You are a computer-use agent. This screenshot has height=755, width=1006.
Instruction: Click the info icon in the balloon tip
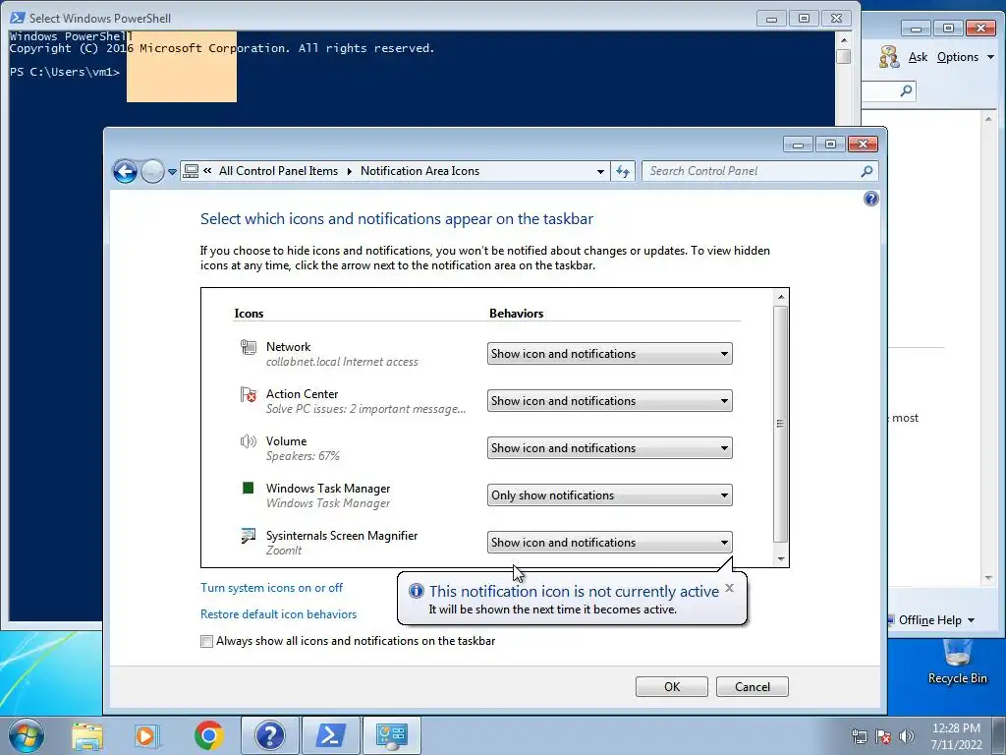417,591
